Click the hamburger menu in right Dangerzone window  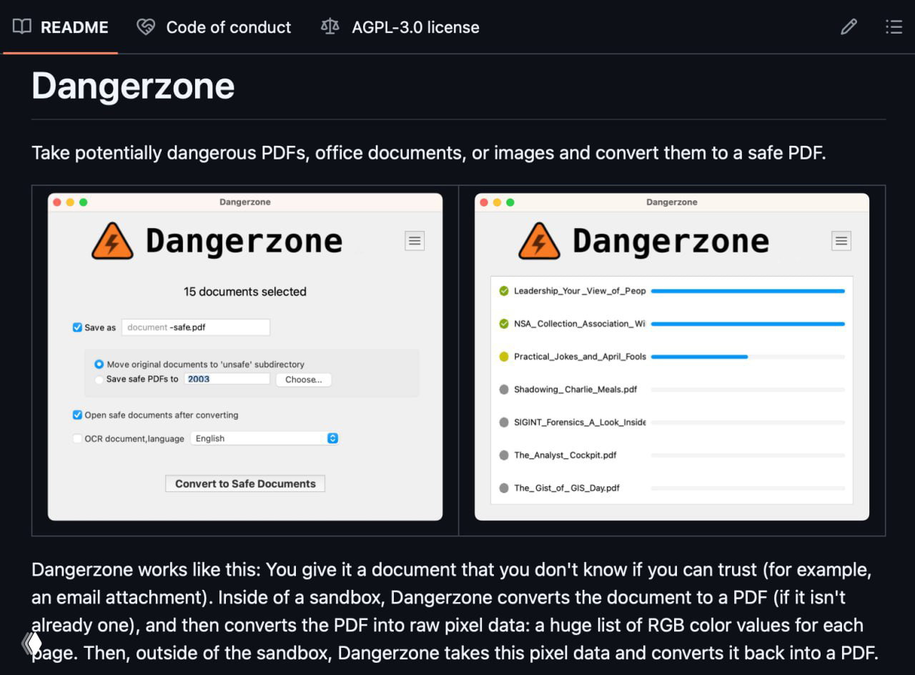(x=841, y=241)
